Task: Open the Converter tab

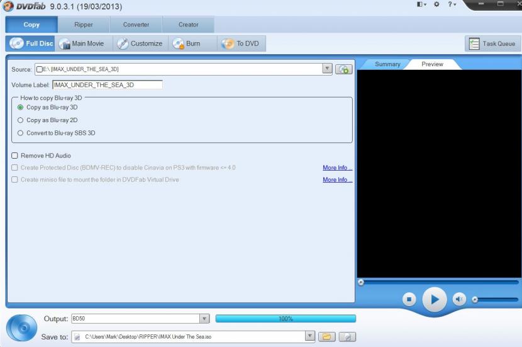Action: 136,25
